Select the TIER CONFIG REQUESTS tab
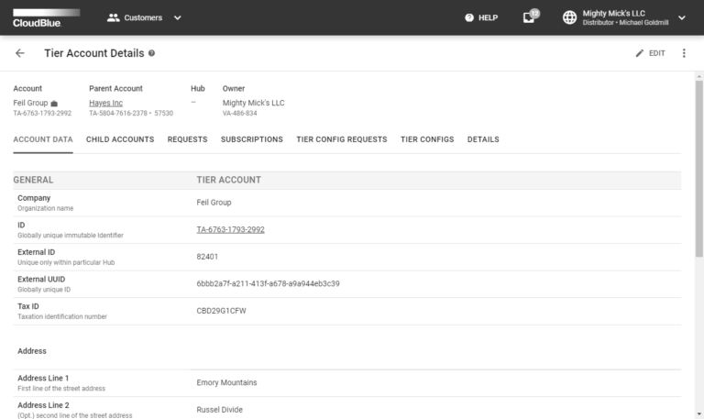Screen dimensions: 704x419 click(x=342, y=139)
